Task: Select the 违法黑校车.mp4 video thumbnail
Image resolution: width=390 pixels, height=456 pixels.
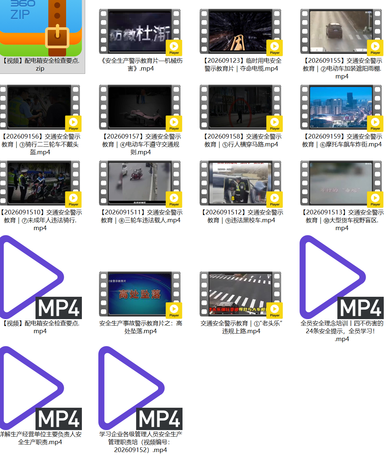Action: pos(240,183)
